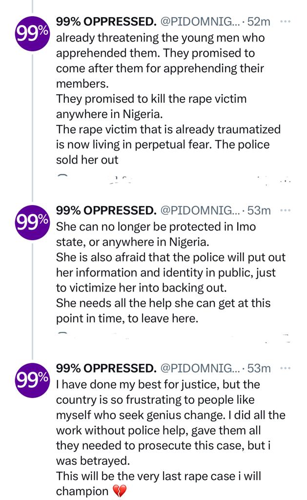The height and width of the screenshot is (500, 307).
Task: Open tweet starting 'I have done my best for justice'
Action: [x=166, y=430]
